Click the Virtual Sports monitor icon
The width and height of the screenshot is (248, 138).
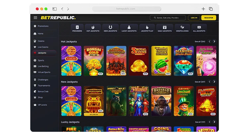[35, 72]
